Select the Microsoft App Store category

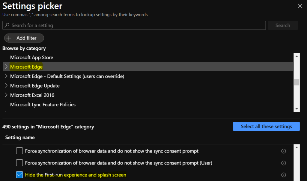pos(31,57)
